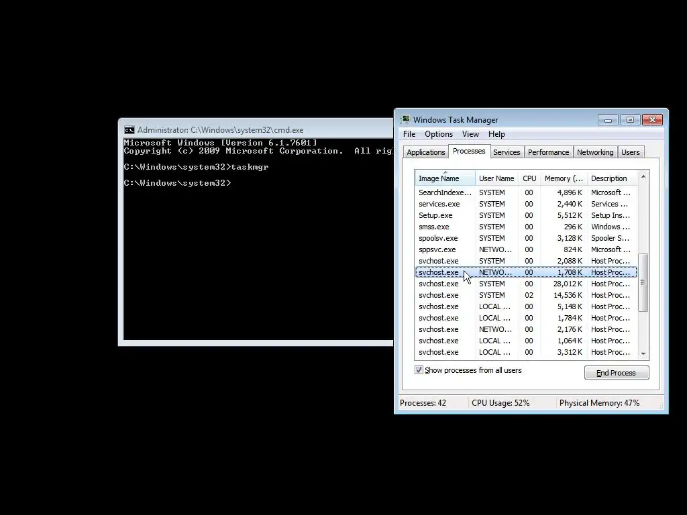Select svchost.exe row using 1,064 K

526,340
